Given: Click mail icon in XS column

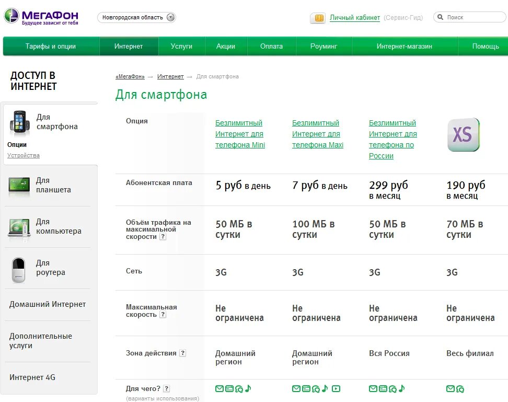Looking at the screenshot, I should coord(451,389).
